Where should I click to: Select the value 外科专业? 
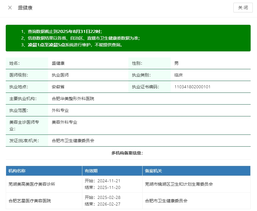click(60, 110)
